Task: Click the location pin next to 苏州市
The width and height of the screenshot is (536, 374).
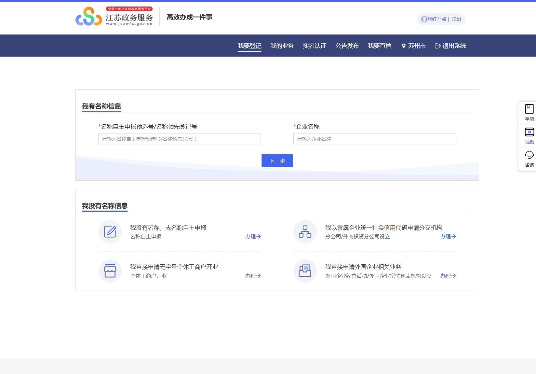Action: tap(404, 46)
